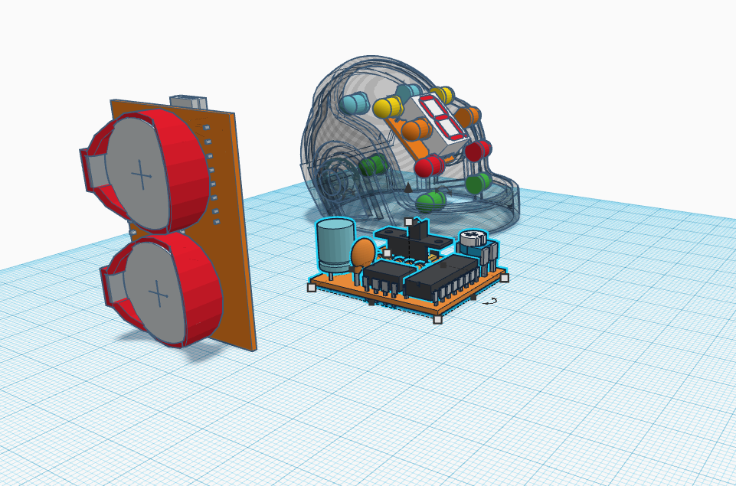Select the lower red coin cell battery holder

pos(162,291)
